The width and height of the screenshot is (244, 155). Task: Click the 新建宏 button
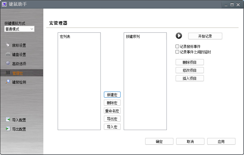[x=112, y=95]
